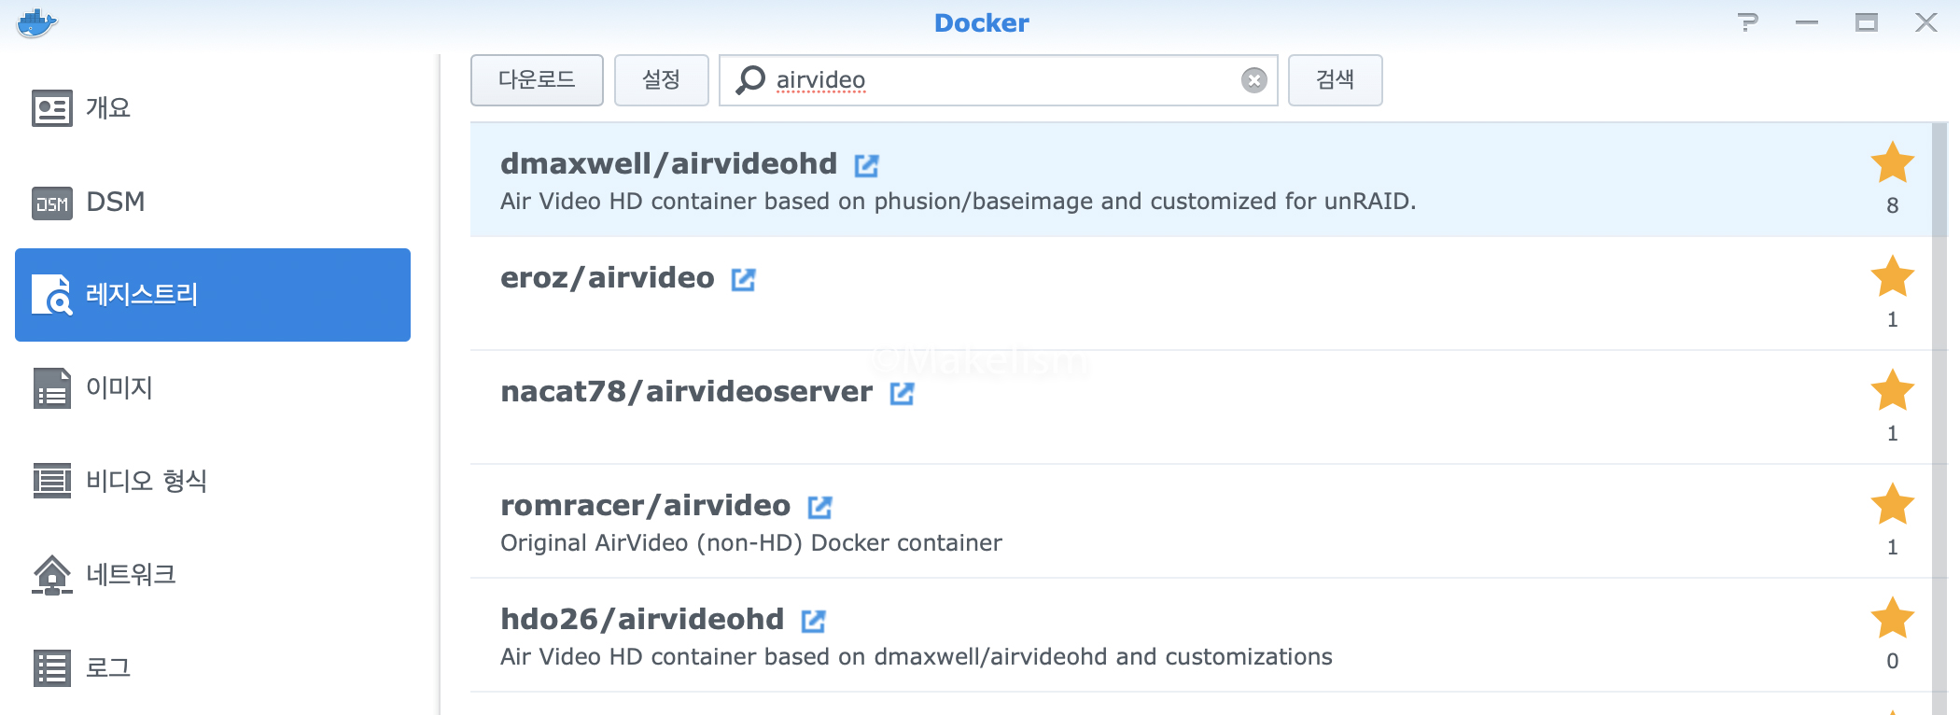Viewport: 1960px width, 715px height.
Task: Clear the search field with the X icon
Action: (1254, 80)
